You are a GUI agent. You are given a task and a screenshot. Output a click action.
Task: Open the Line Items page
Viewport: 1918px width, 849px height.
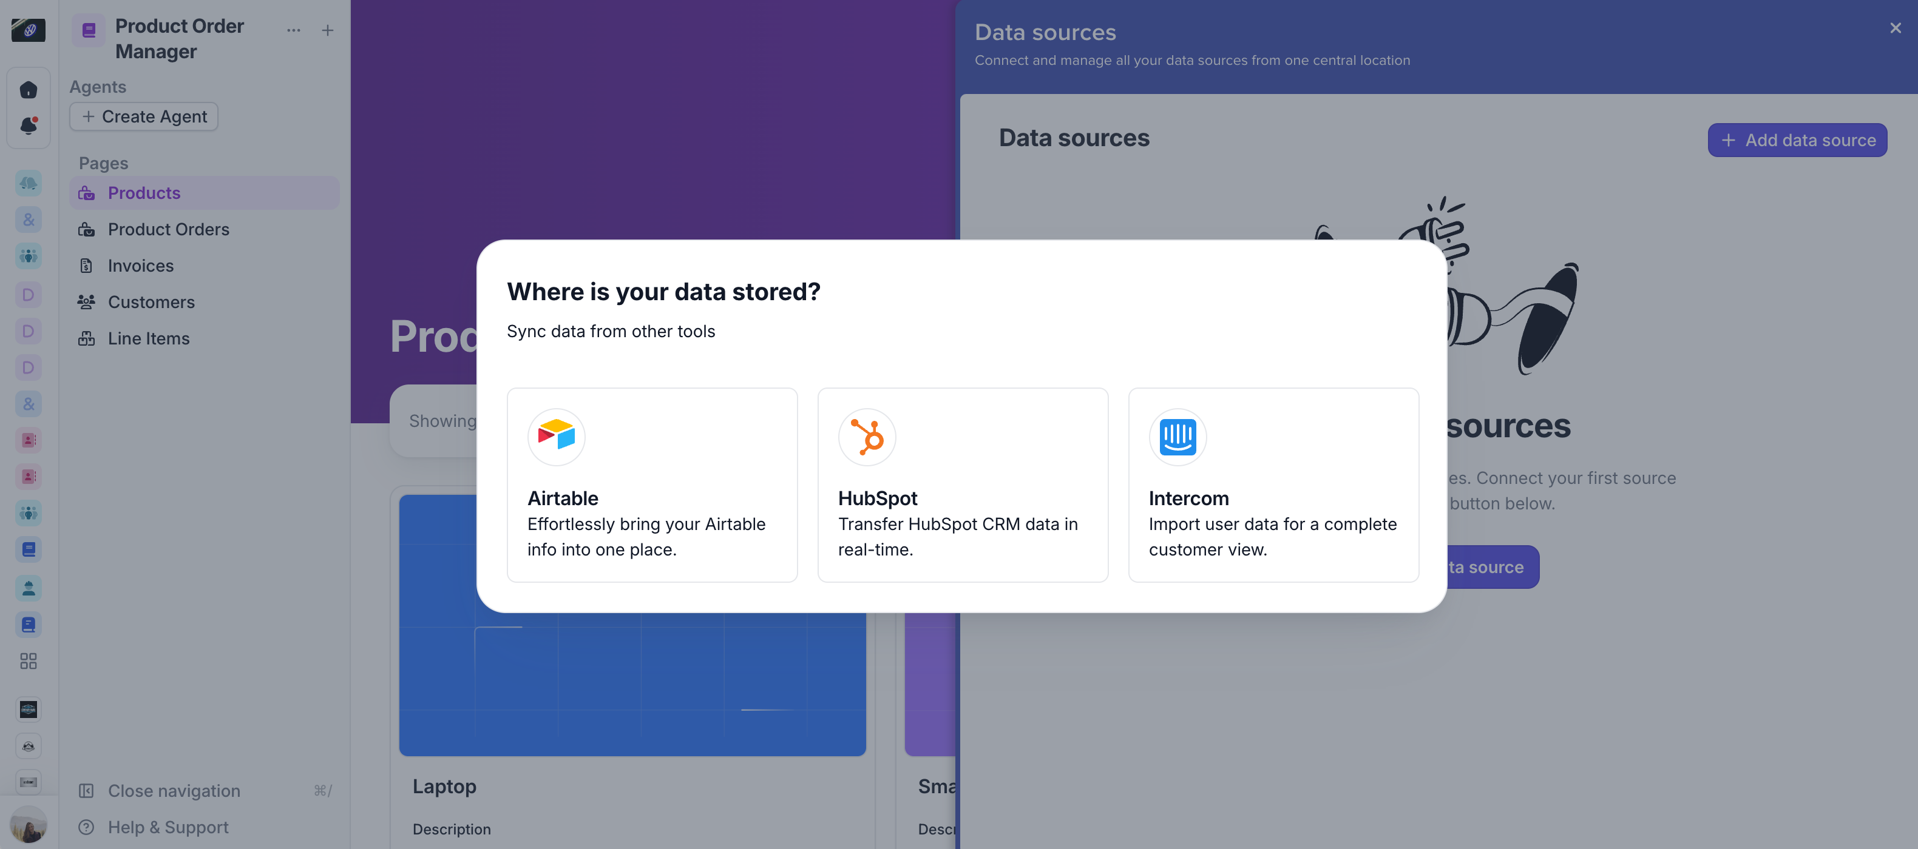(149, 338)
